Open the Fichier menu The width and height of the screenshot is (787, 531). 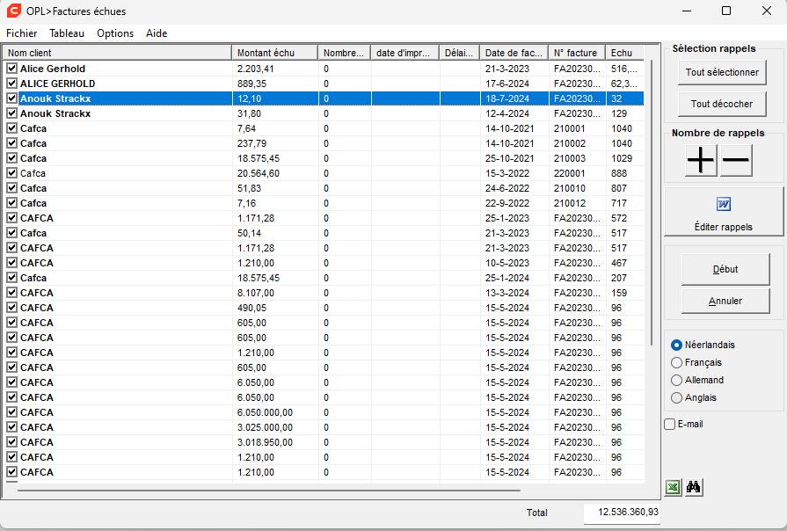(22, 33)
